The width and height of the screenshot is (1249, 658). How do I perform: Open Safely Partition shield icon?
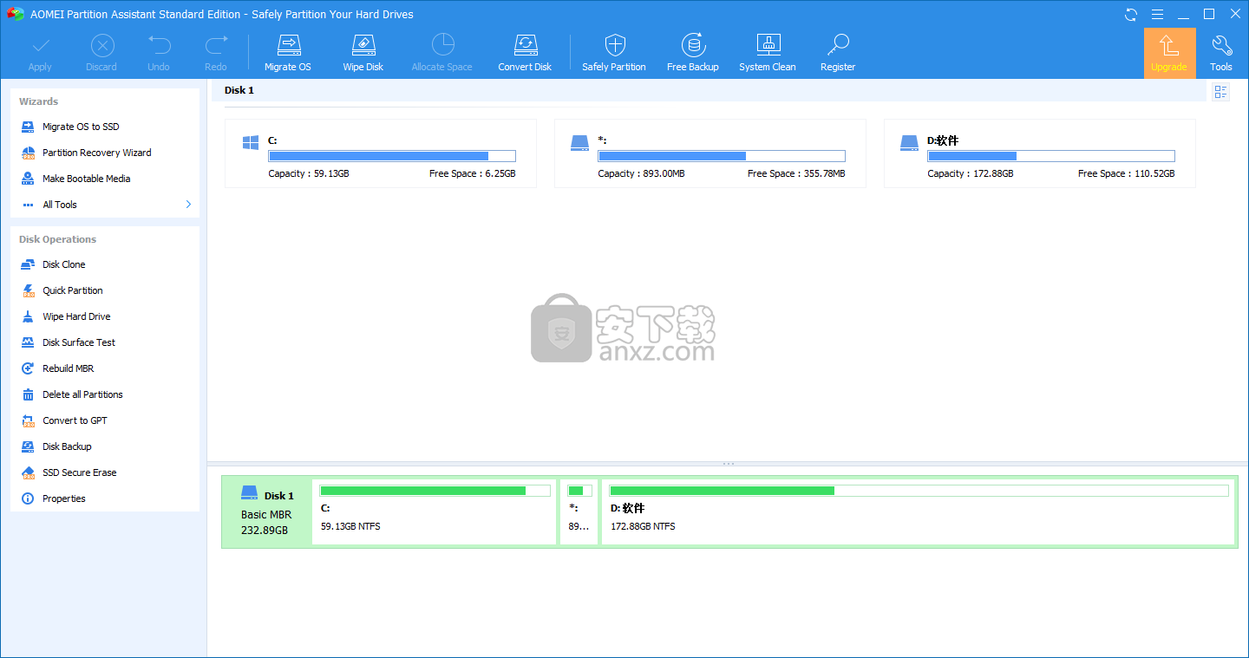(x=614, y=45)
